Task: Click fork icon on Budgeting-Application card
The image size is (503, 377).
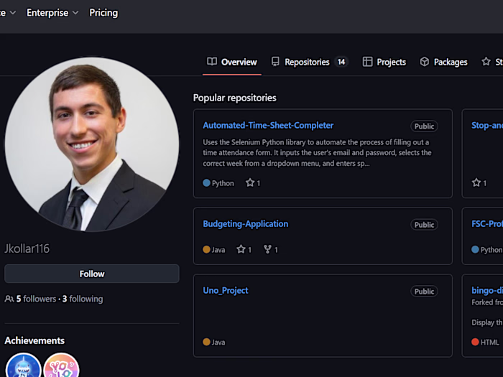Action: (267, 249)
